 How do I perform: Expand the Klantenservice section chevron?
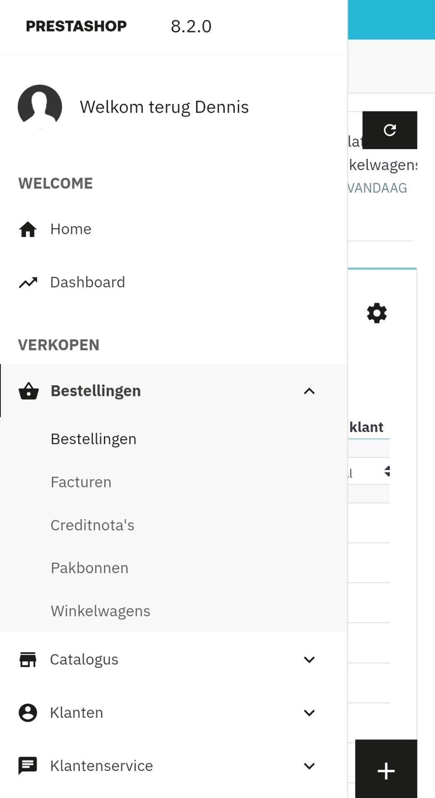tap(309, 766)
